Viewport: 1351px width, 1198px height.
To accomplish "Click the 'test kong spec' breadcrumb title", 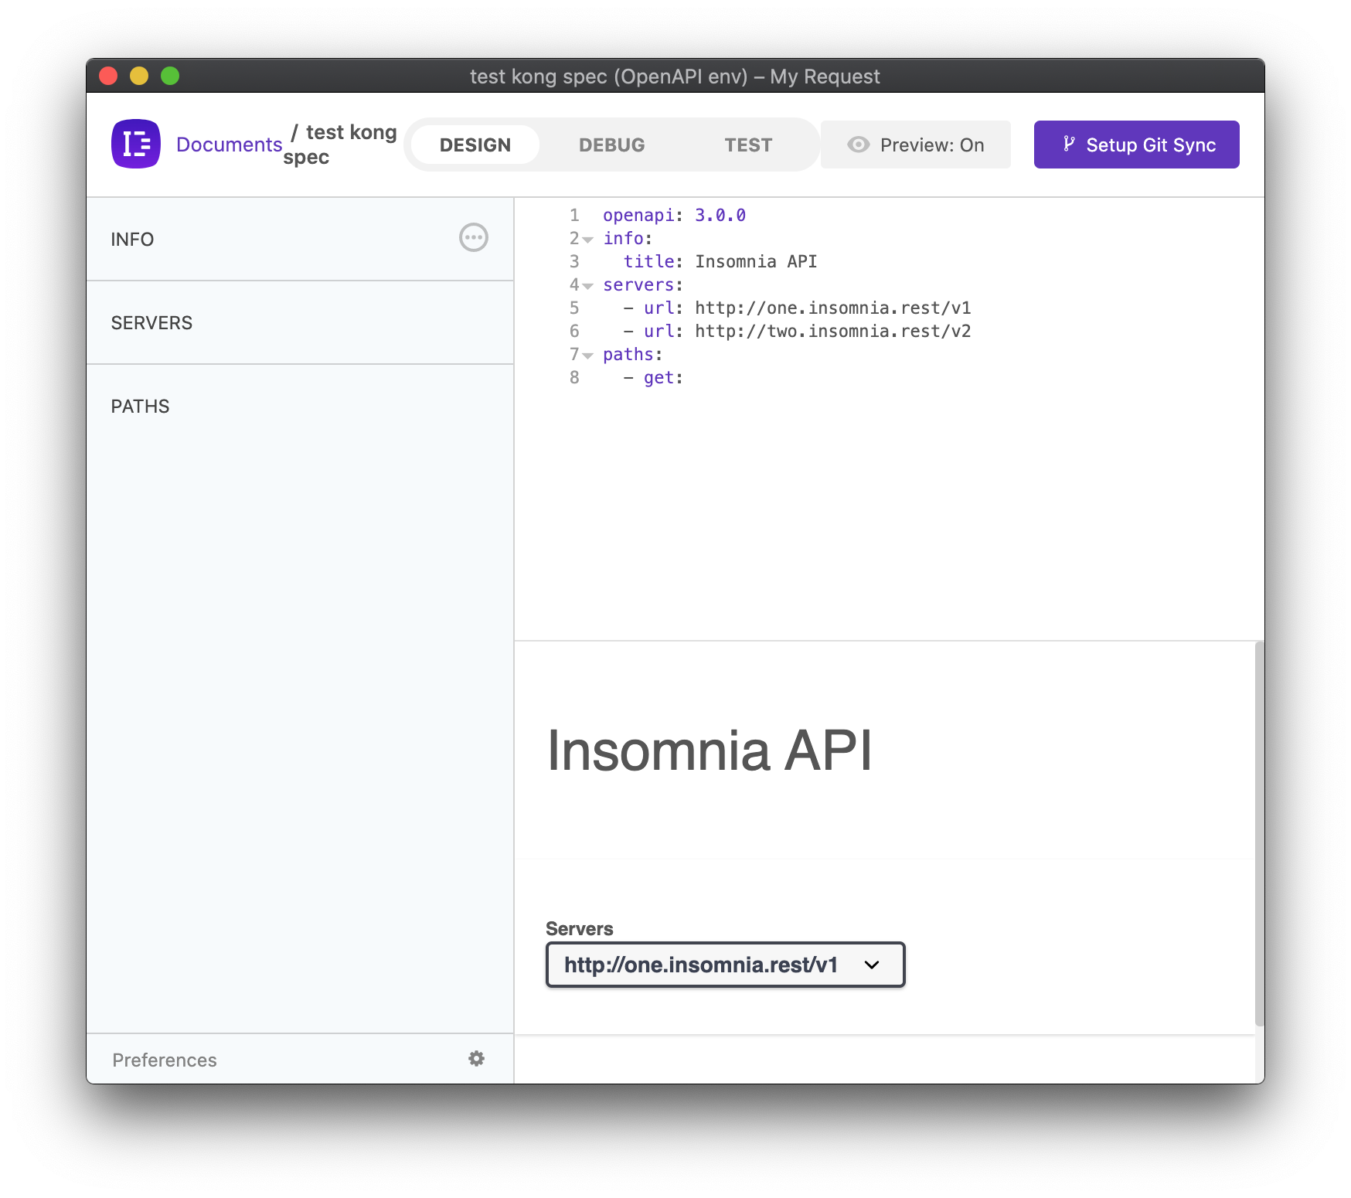I will click(x=340, y=145).
